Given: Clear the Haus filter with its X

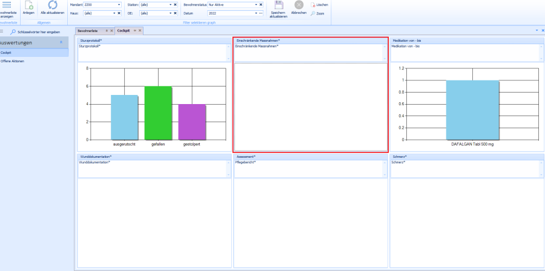Looking at the screenshot, I should (x=119, y=13).
